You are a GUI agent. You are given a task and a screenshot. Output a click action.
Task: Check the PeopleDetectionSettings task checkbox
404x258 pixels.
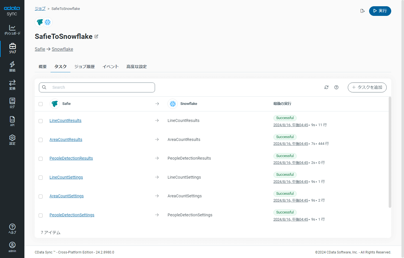(41, 215)
